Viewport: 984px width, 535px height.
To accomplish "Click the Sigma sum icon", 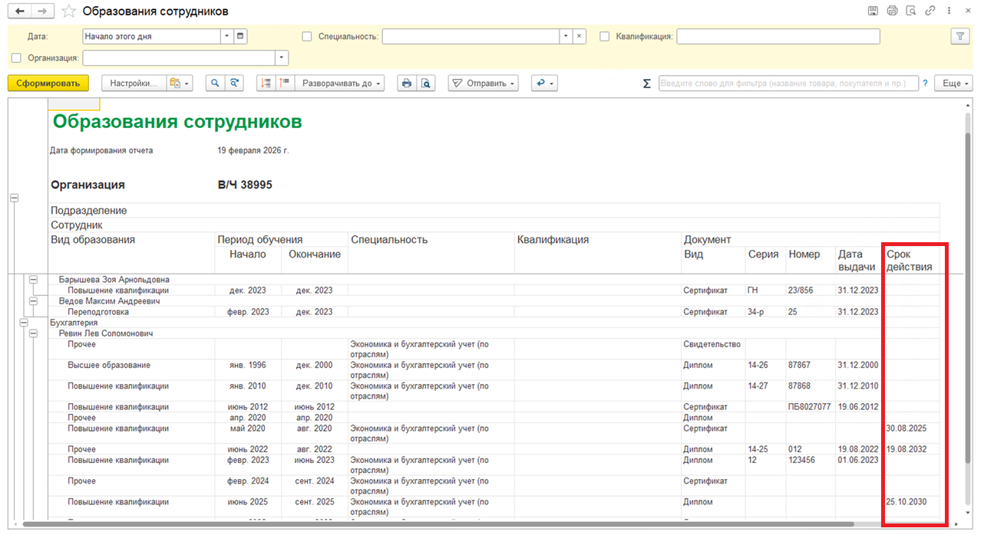I will [x=646, y=84].
